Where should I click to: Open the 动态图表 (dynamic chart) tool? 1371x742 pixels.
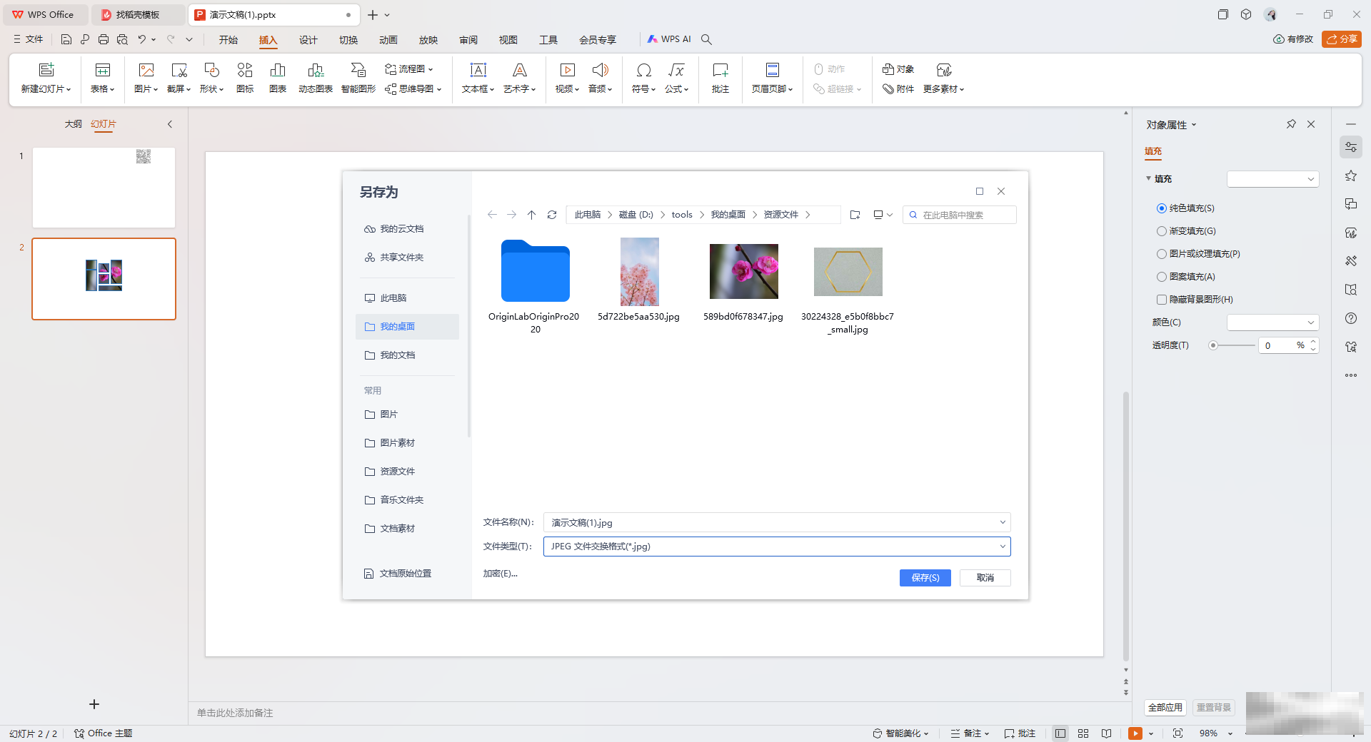[x=315, y=78]
